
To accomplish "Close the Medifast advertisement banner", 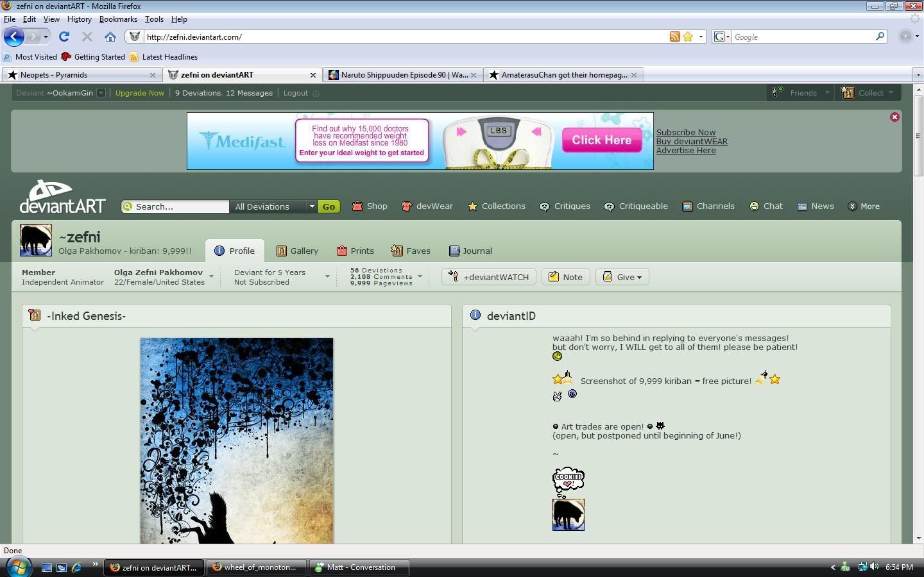I will coord(894,117).
